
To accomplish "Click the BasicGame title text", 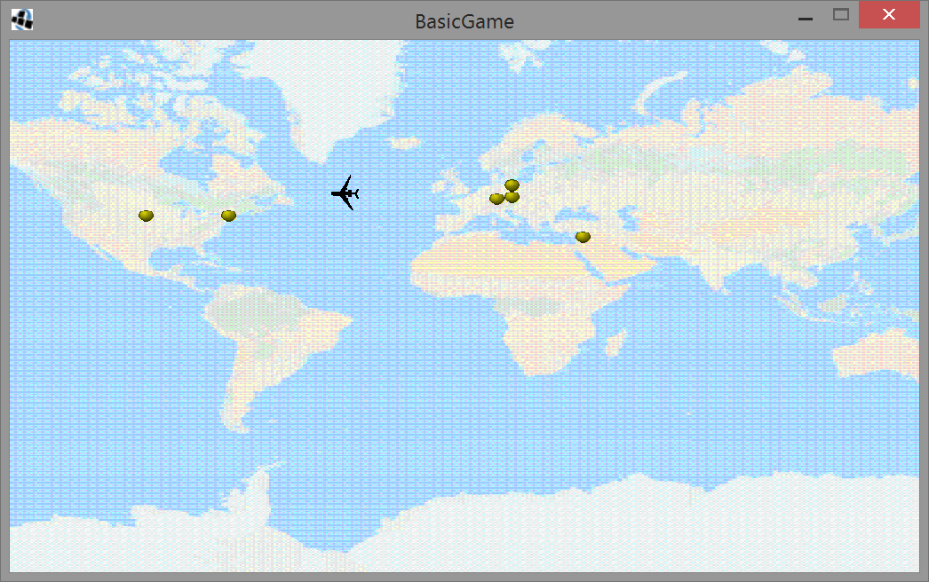I will point(464,21).
